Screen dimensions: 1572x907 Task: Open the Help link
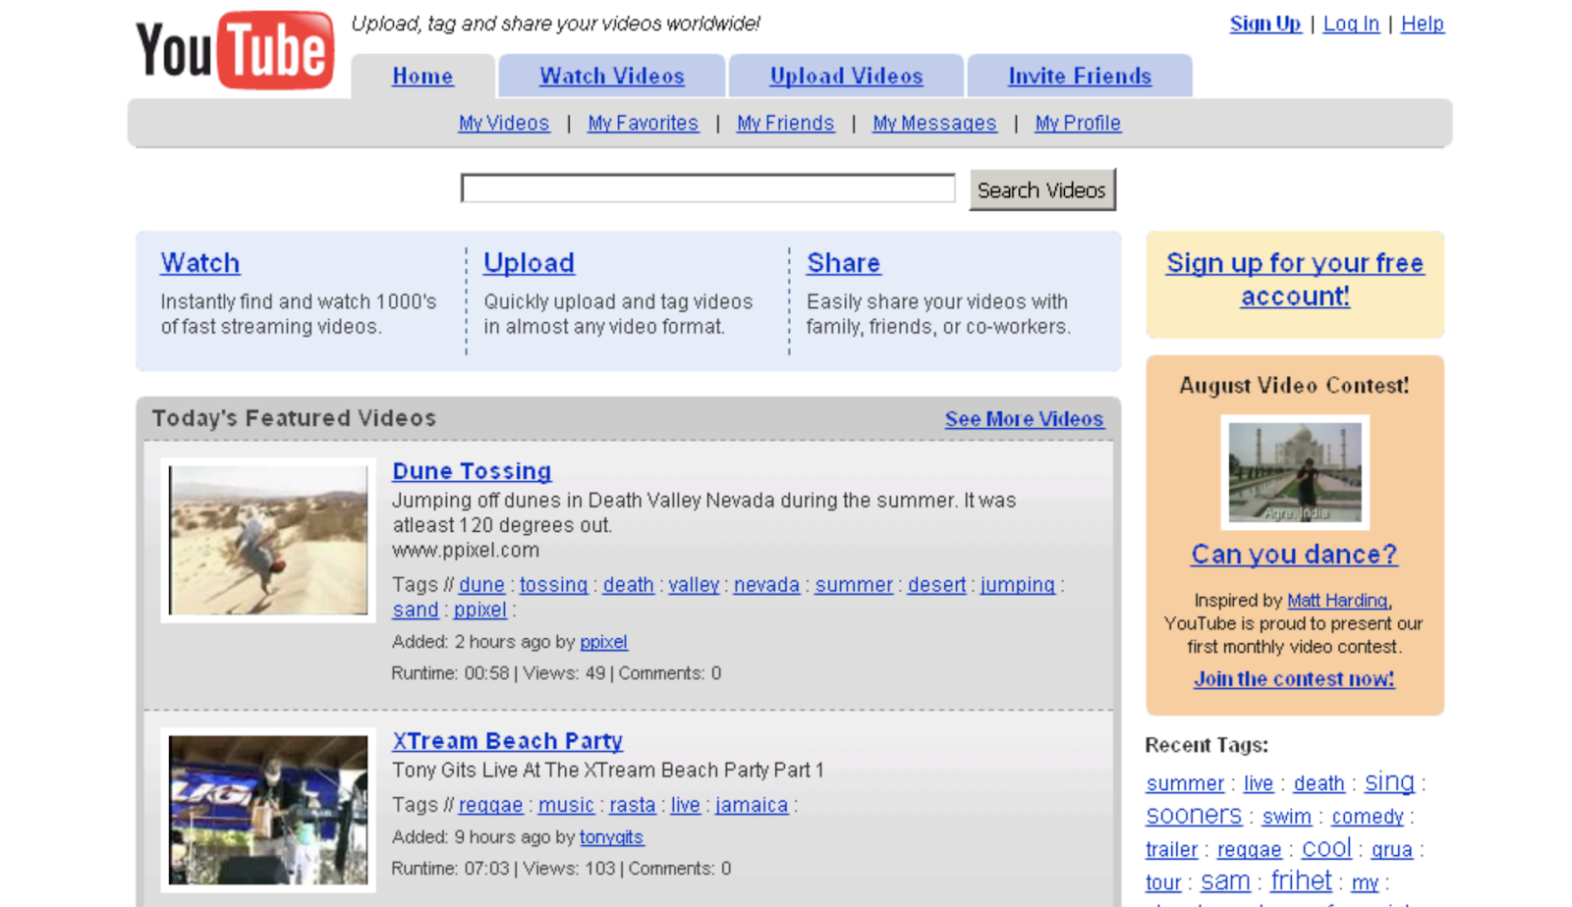[x=1422, y=24]
